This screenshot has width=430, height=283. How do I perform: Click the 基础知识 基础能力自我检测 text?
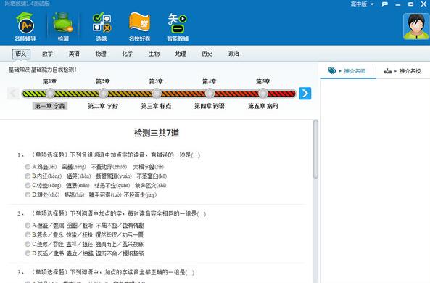(x=43, y=70)
